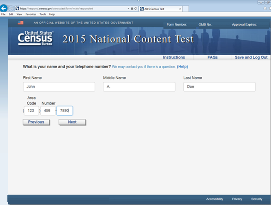Click the browser home icon

265,8
